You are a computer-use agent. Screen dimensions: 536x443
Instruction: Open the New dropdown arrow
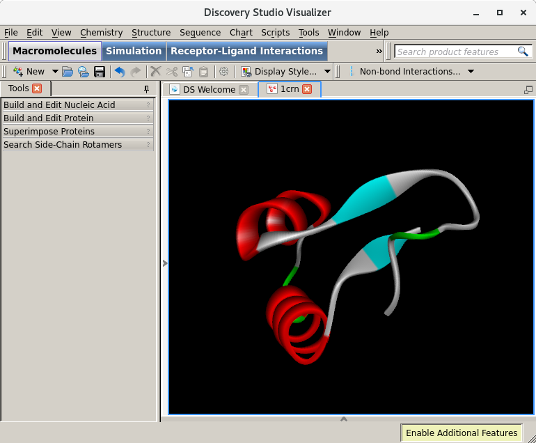[55, 71]
